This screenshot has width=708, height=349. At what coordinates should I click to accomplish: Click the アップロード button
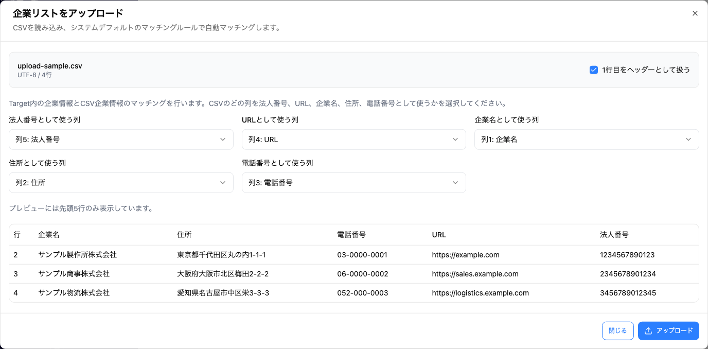tap(668, 331)
